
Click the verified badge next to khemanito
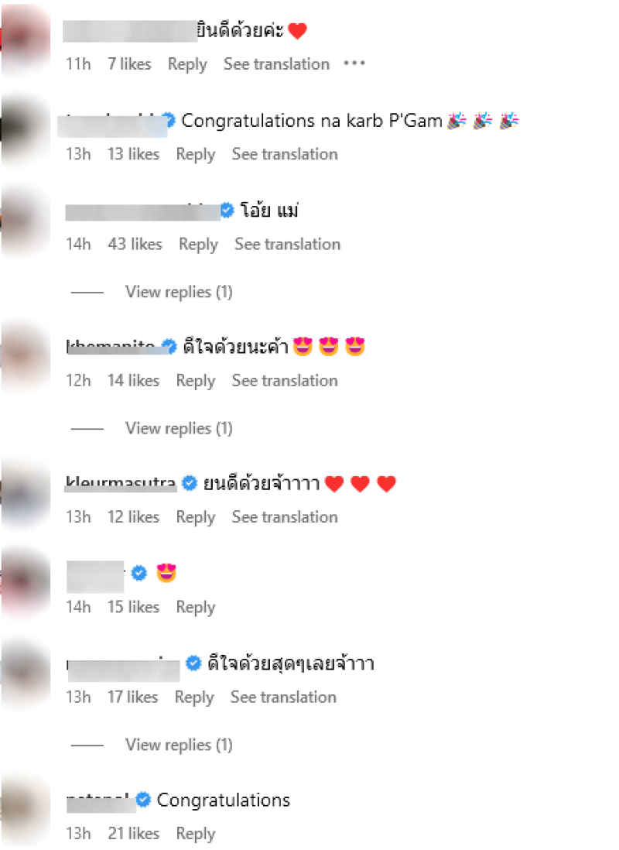169,346
